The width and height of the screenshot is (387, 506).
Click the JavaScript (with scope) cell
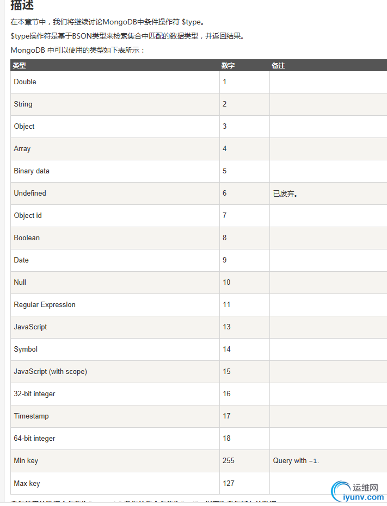(x=115, y=371)
